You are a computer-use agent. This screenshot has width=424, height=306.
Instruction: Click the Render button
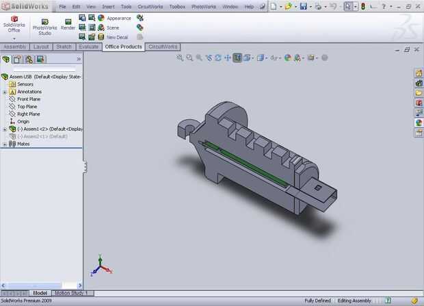tap(68, 25)
